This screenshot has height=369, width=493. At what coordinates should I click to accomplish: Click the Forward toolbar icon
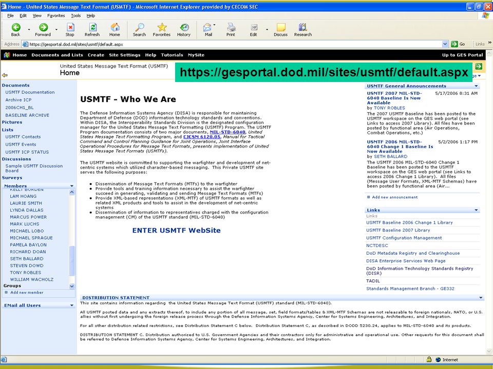(x=43, y=27)
